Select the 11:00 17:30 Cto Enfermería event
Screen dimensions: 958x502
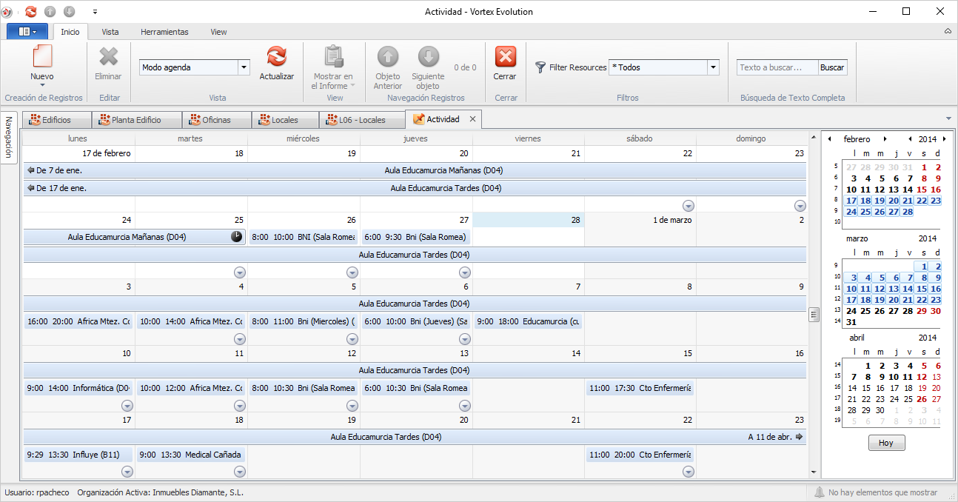[x=640, y=388]
